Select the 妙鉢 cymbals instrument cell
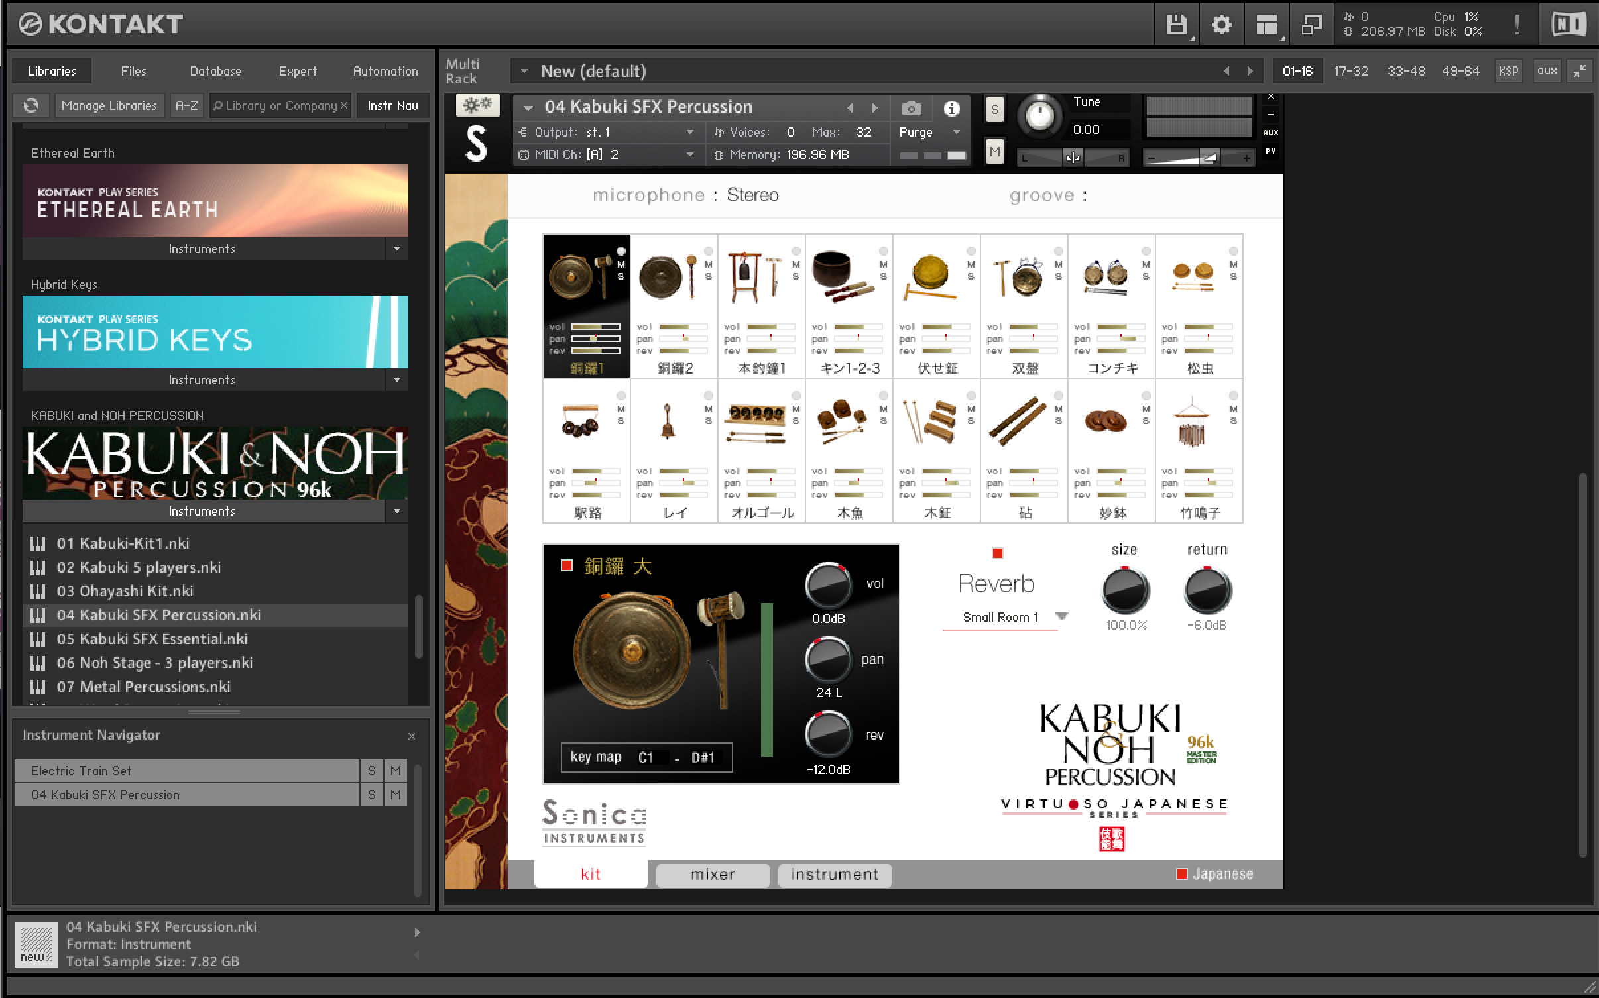 pos(1111,451)
